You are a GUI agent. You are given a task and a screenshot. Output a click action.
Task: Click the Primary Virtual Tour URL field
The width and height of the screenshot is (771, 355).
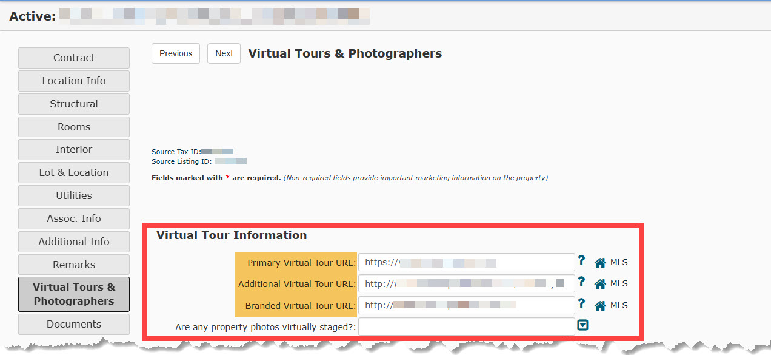(466, 262)
